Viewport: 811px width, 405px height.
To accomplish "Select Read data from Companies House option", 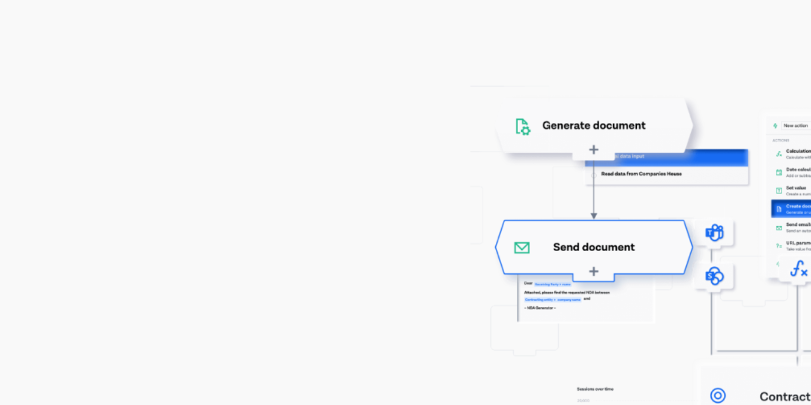I will pyautogui.click(x=641, y=174).
